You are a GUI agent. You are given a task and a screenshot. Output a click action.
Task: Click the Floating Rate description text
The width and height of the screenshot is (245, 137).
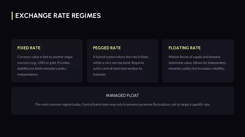coord(197,63)
